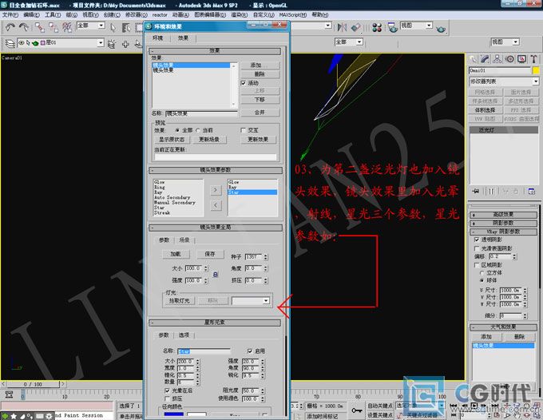
Task: Open the 修改器列表 modifier list dropdown
Action: tap(504, 81)
